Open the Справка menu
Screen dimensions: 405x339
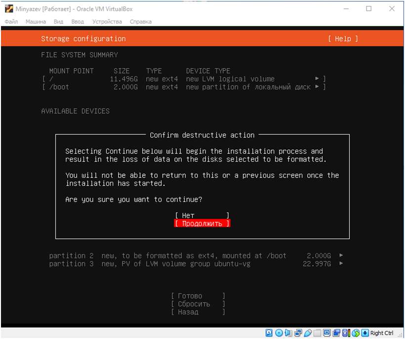click(140, 22)
